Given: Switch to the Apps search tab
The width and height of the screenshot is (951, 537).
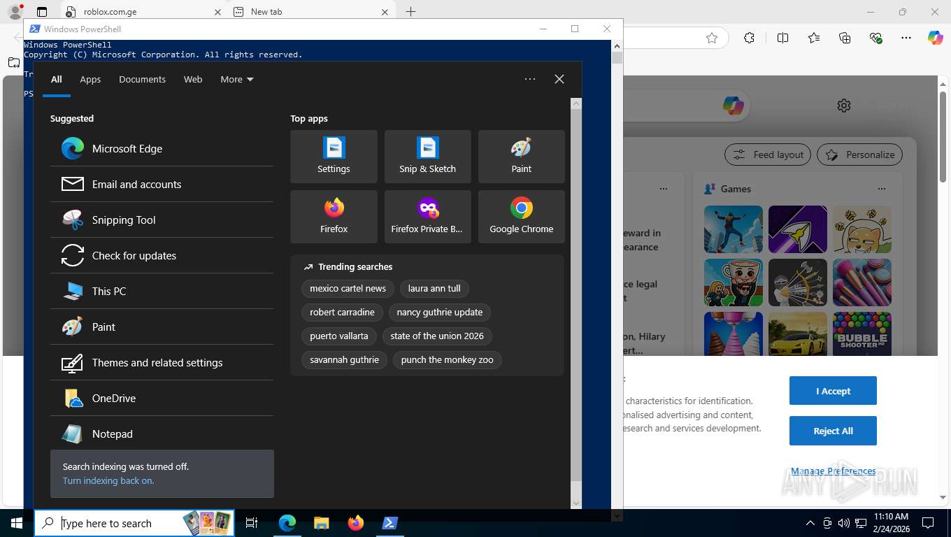Looking at the screenshot, I should click(90, 79).
